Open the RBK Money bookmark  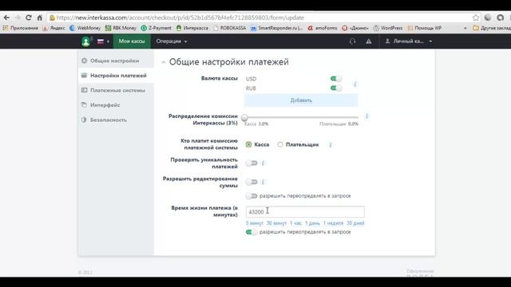(121, 29)
